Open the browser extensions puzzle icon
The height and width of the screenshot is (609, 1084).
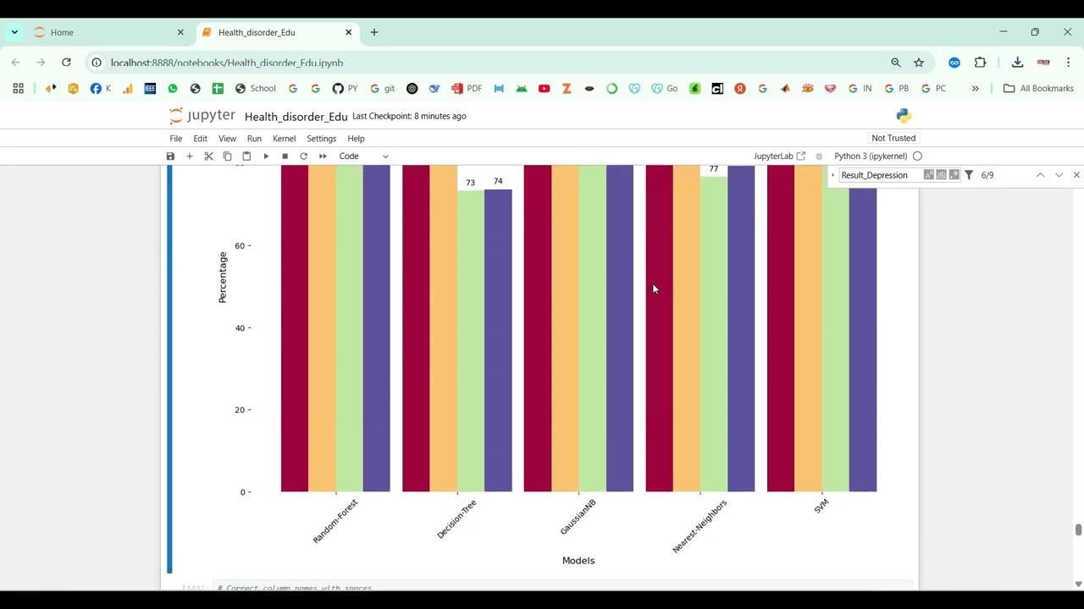click(980, 63)
